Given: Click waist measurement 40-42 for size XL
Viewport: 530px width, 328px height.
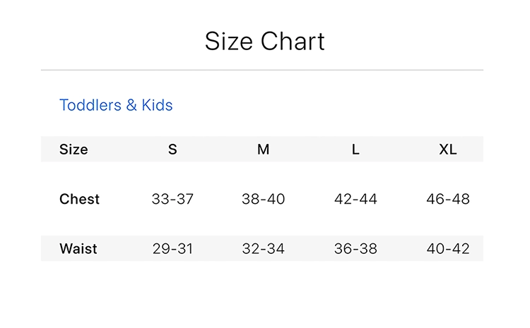Looking at the screenshot, I should pos(447,249).
